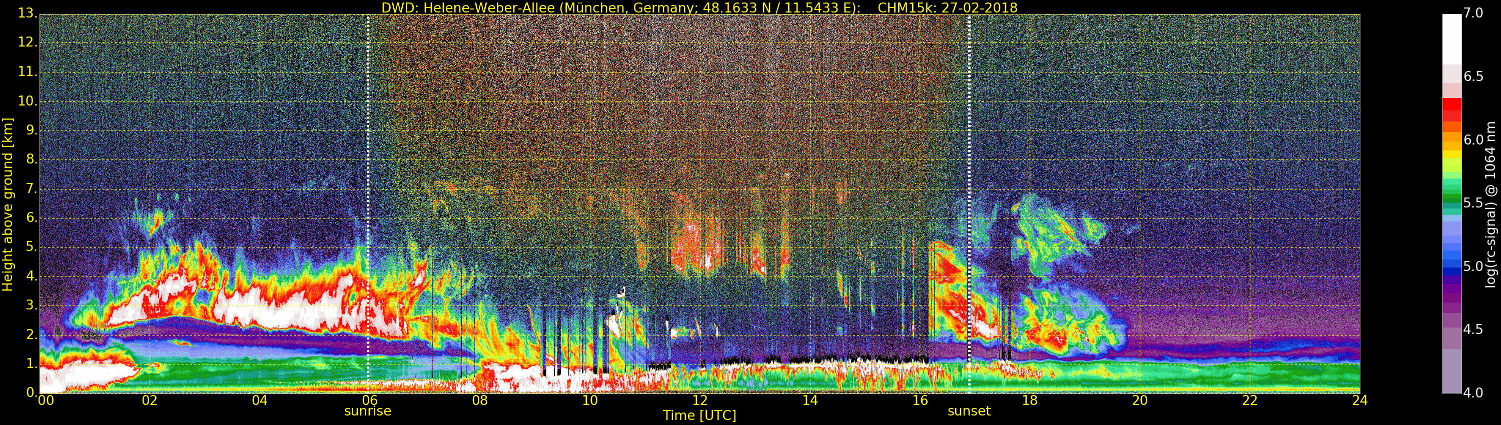Screen dimensions: 1501x425
Task: Click the purple segment of the colorbar
Action: point(1451,298)
